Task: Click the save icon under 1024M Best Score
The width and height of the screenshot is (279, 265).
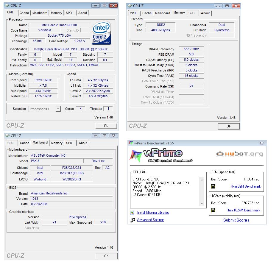Action: coord(213,210)
